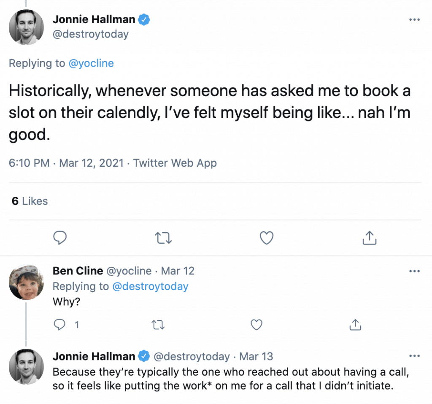The width and height of the screenshot is (432, 404).
Task: Retweet the main calendly tweet
Action: (163, 238)
